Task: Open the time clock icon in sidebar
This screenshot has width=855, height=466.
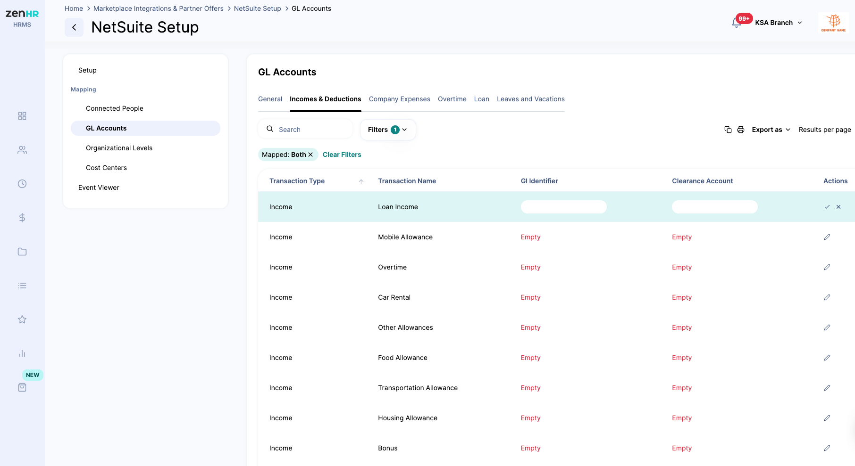Action: pyautogui.click(x=22, y=184)
